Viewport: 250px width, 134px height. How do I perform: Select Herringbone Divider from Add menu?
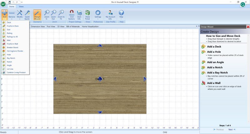click(15, 51)
